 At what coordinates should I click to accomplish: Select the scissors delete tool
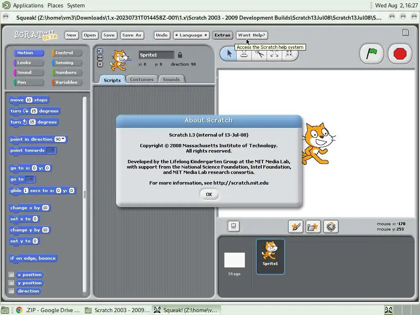tap(259, 55)
